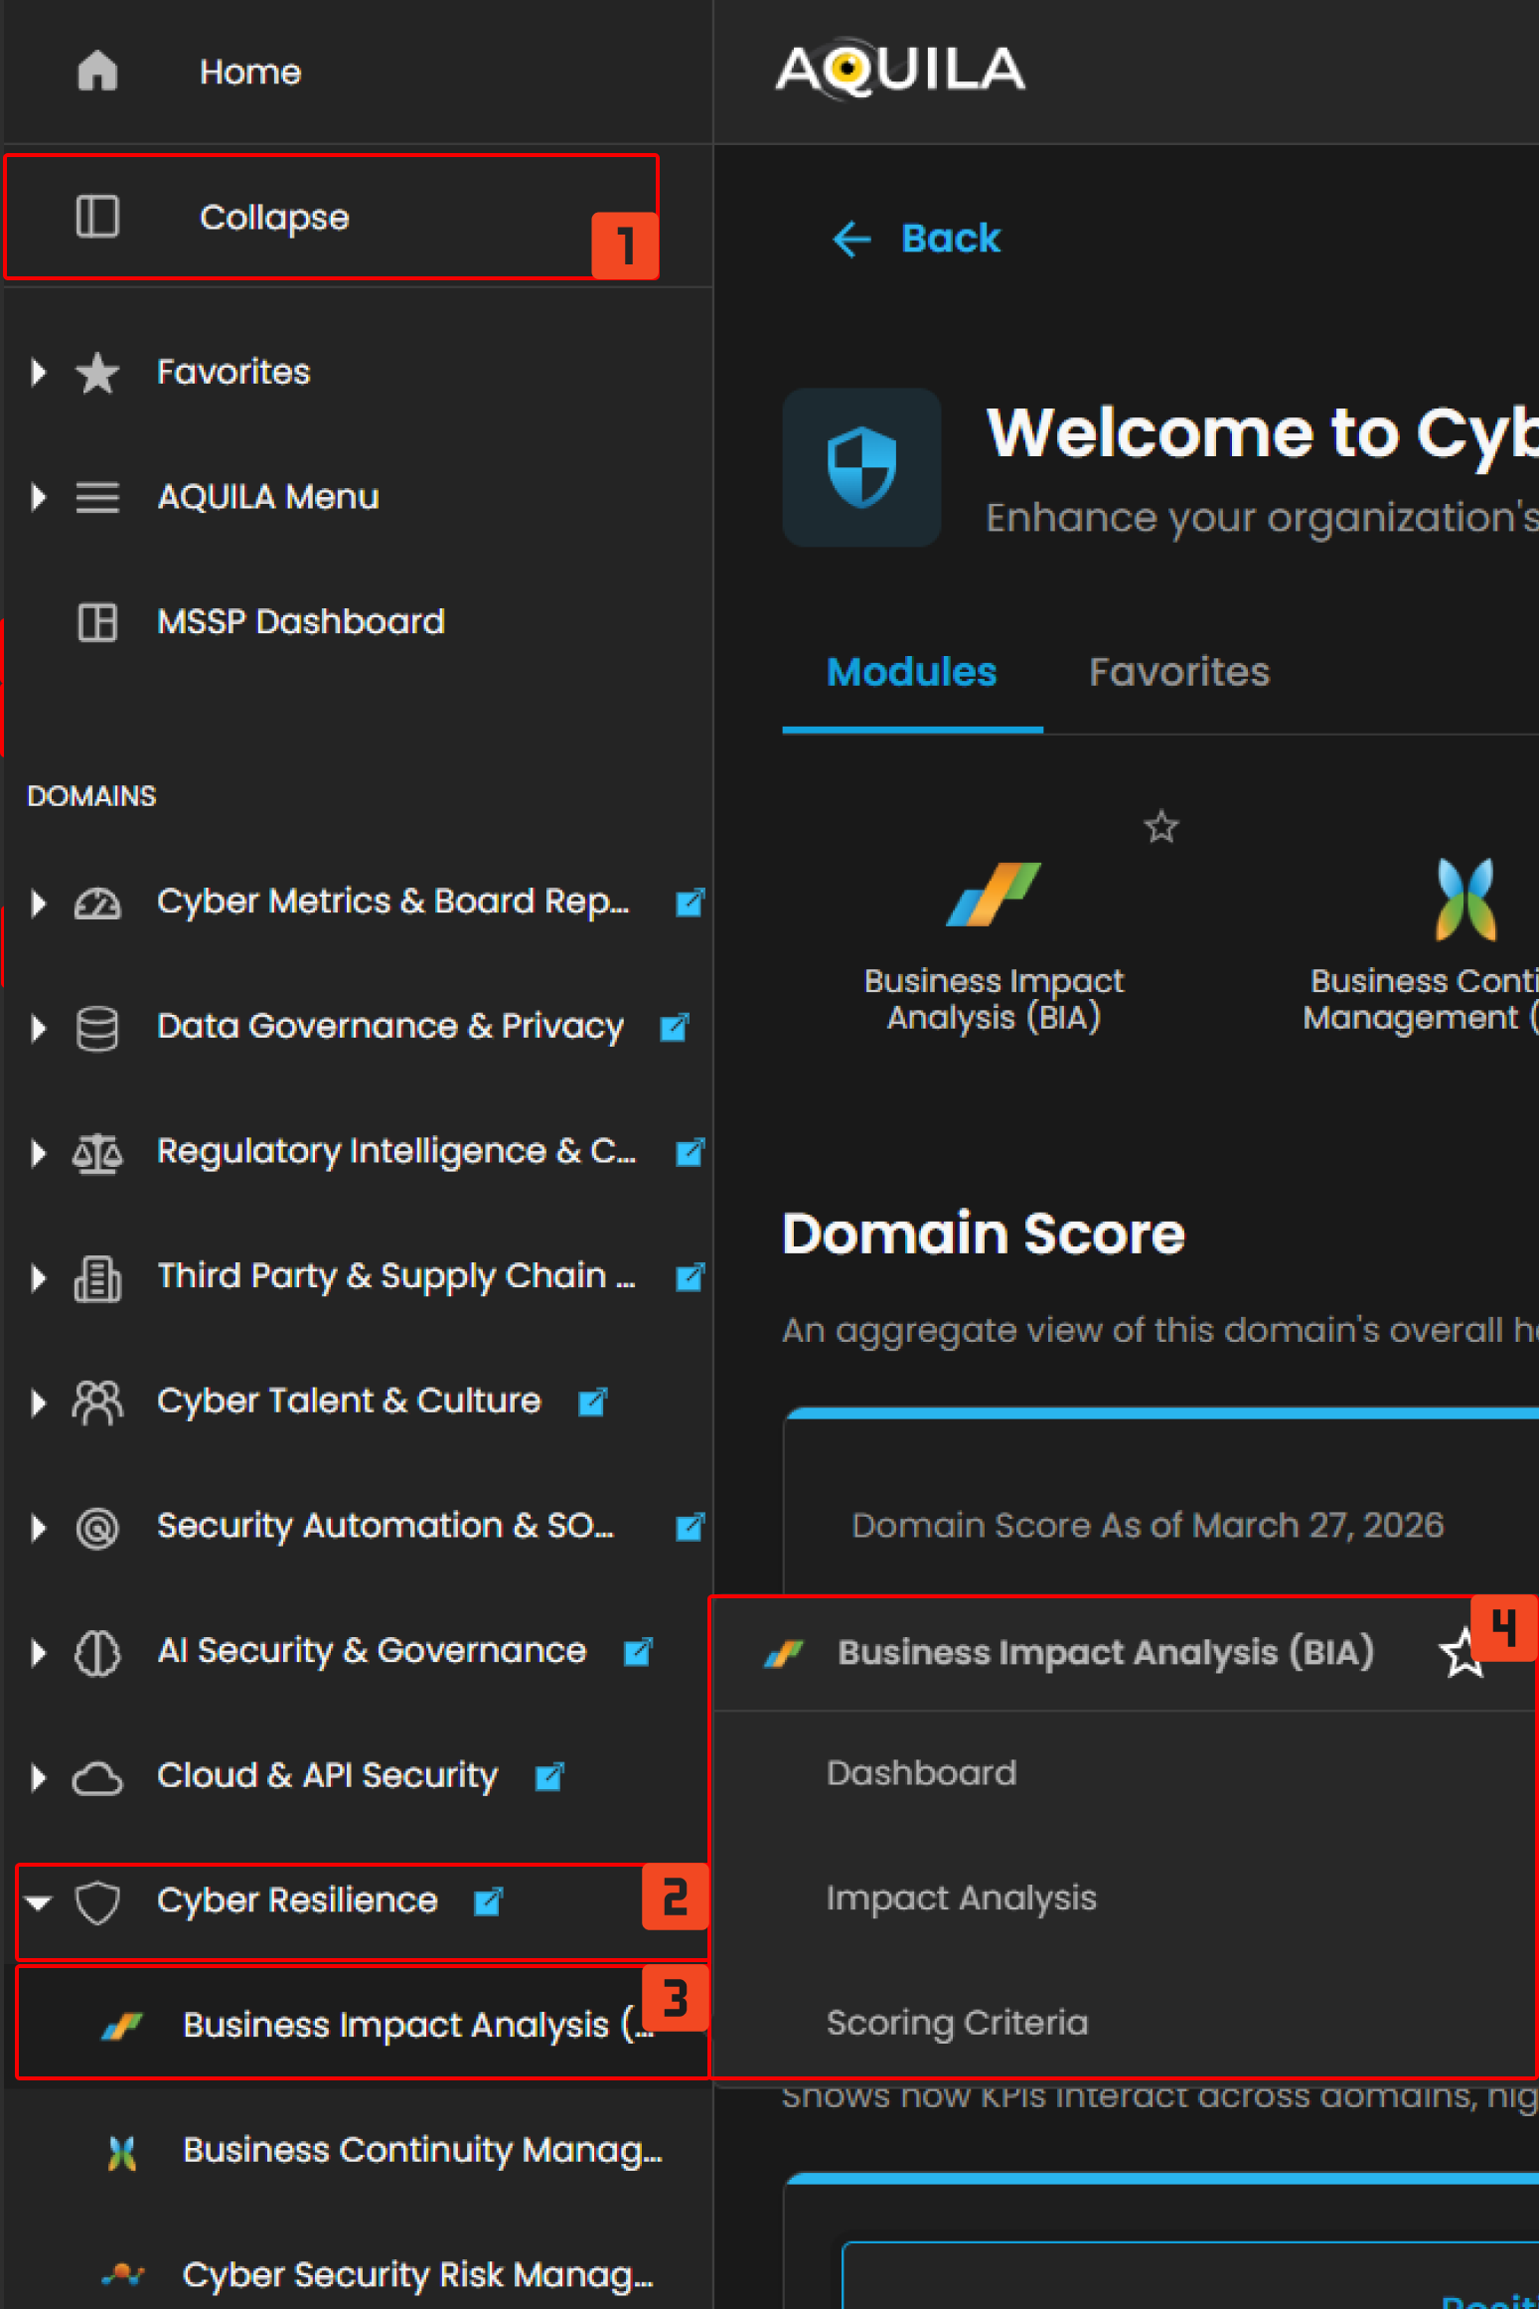Screen dimensions: 1539x2309
Task: Go to Home in the sidebar
Action: click(x=249, y=72)
